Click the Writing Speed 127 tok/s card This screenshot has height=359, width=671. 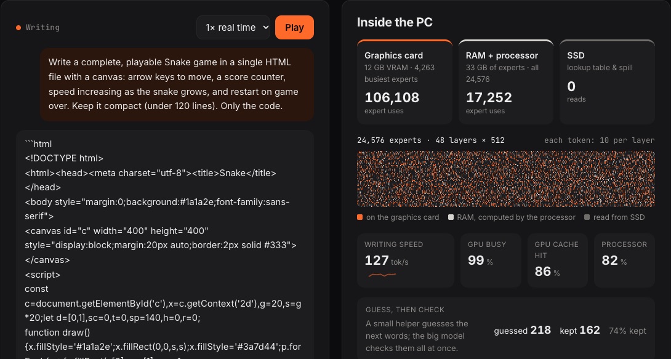coord(406,260)
